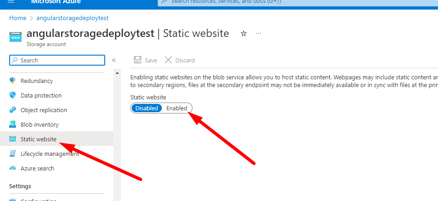The height and width of the screenshot is (201, 438).
Task: Click the Redundancy globe icon
Action: [13, 81]
